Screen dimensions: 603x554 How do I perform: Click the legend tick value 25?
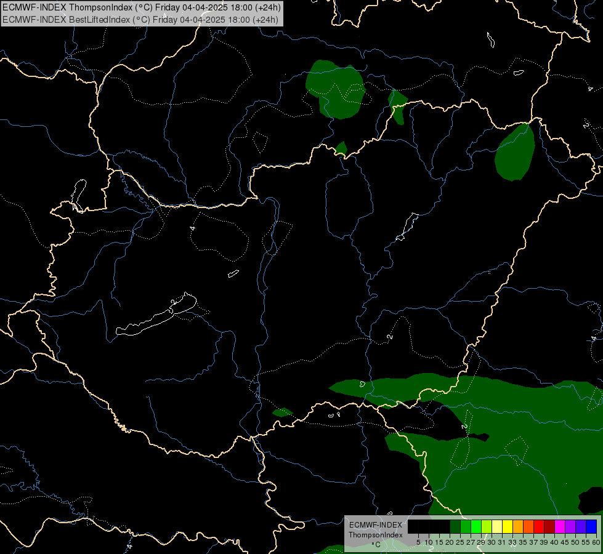coord(460,542)
